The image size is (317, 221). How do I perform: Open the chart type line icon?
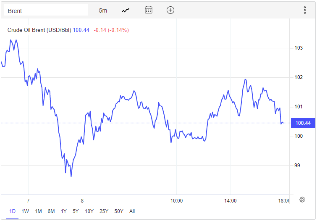(x=126, y=11)
